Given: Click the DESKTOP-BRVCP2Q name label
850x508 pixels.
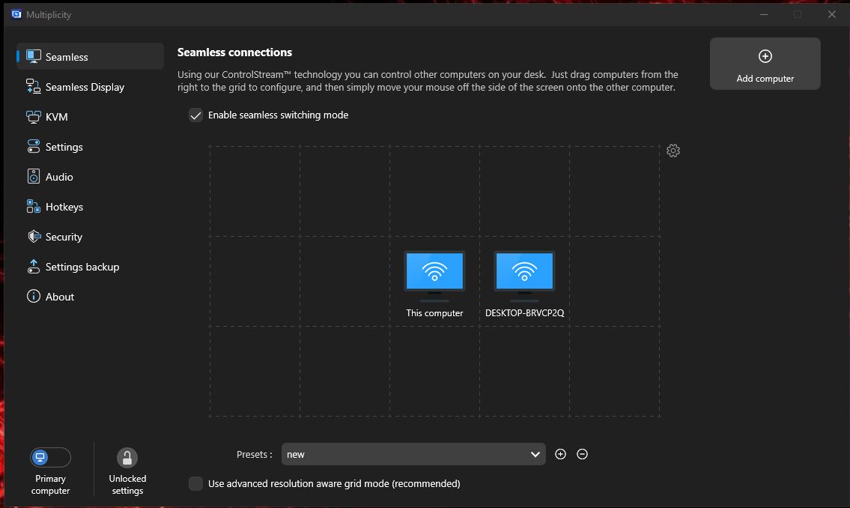Looking at the screenshot, I should (524, 313).
